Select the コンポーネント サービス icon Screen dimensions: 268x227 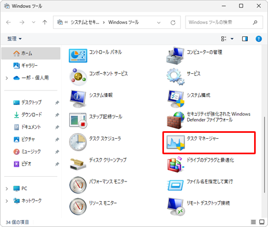78,77
